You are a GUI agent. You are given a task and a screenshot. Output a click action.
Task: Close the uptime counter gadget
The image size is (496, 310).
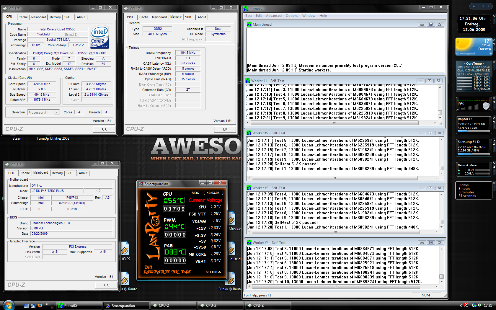(x=494, y=183)
